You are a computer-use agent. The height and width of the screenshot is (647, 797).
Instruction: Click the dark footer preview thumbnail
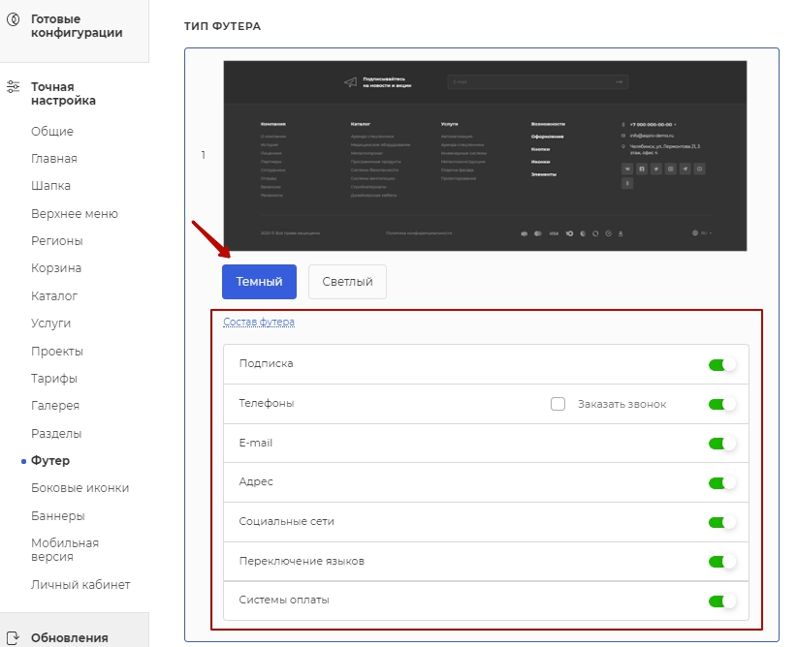click(x=486, y=156)
